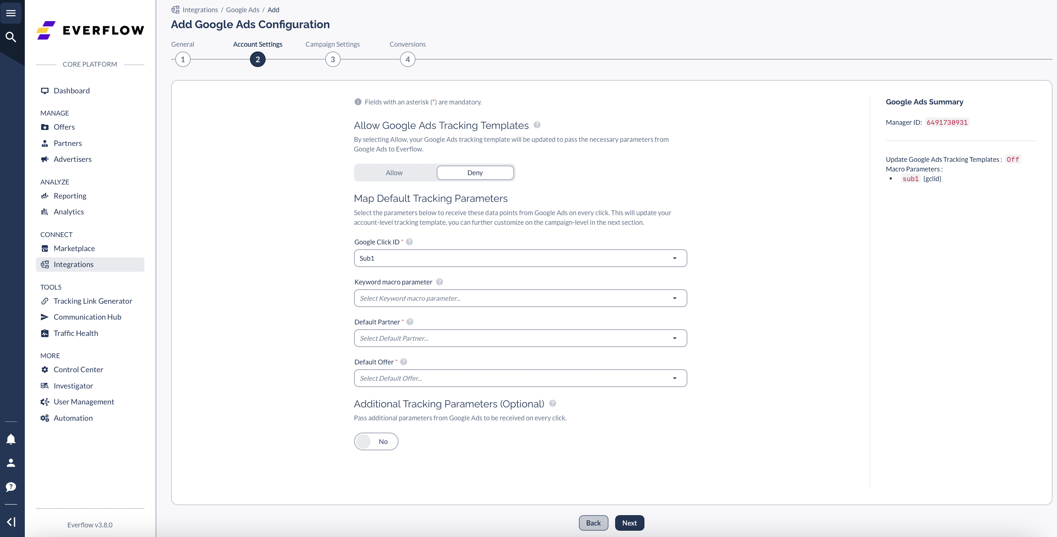Open Keyword macro parameter dropdown
Viewport: 1057px width, 537px height.
tap(520, 298)
